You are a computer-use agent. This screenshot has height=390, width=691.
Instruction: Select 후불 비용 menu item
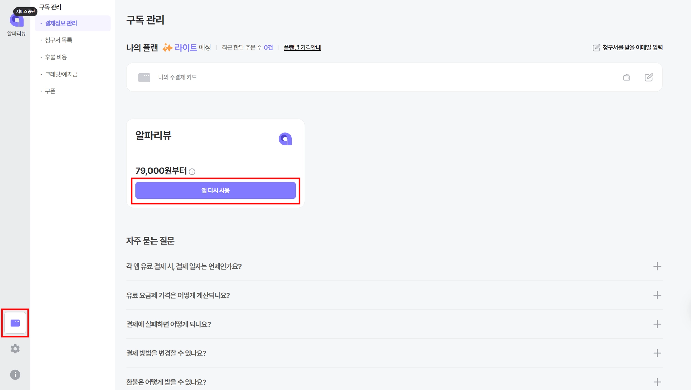coord(56,57)
